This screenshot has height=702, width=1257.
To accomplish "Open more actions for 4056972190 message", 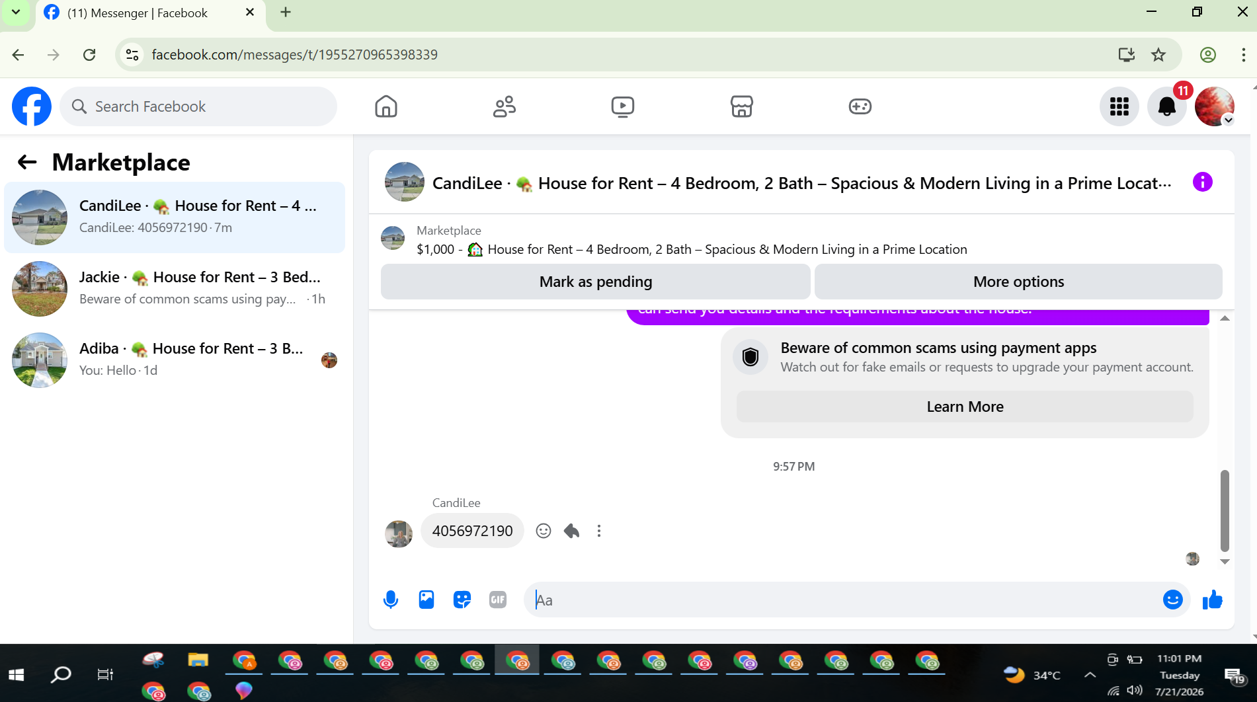I will coord(599,531).
